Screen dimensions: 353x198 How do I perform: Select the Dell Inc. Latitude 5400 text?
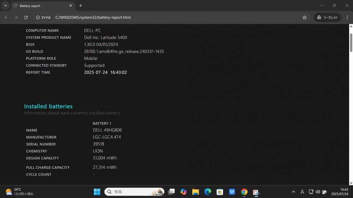tap(106, 37)
